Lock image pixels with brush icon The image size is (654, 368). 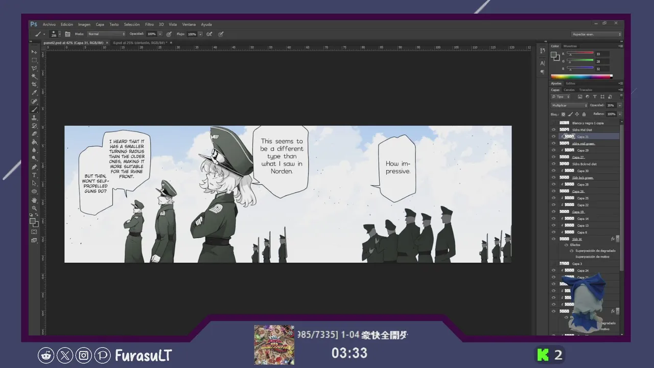tap(570, 114)
